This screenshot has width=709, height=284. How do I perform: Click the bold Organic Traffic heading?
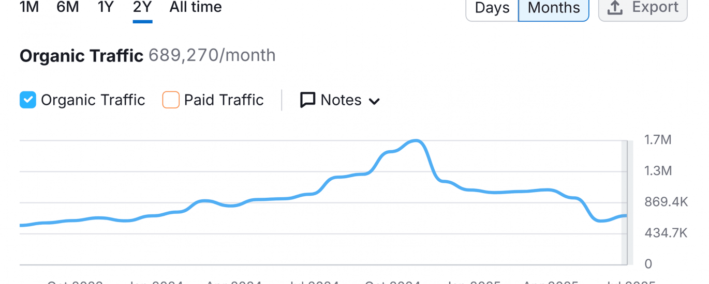pos(81,56)
